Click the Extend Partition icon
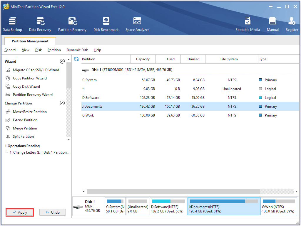Screen dimensions: 301x226 tap(8, 120)
